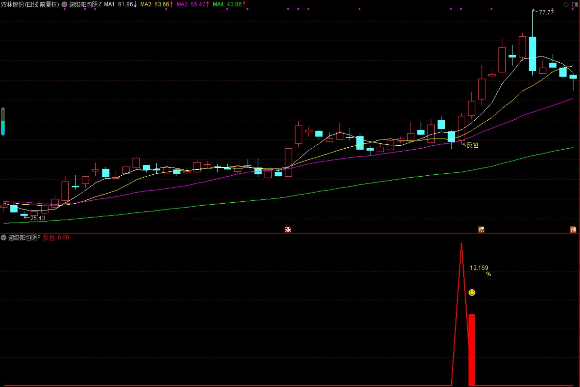Click the diamond icon in the top-right corner

(566, 5)
